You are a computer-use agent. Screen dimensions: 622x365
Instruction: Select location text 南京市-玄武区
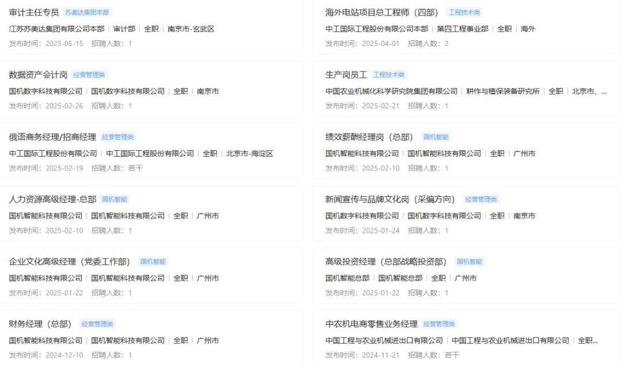coord(191,29)
